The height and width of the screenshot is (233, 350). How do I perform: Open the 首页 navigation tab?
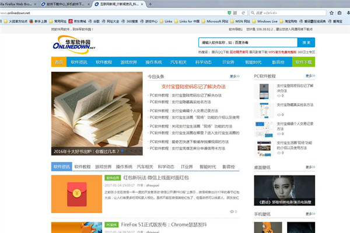point(59,61)
